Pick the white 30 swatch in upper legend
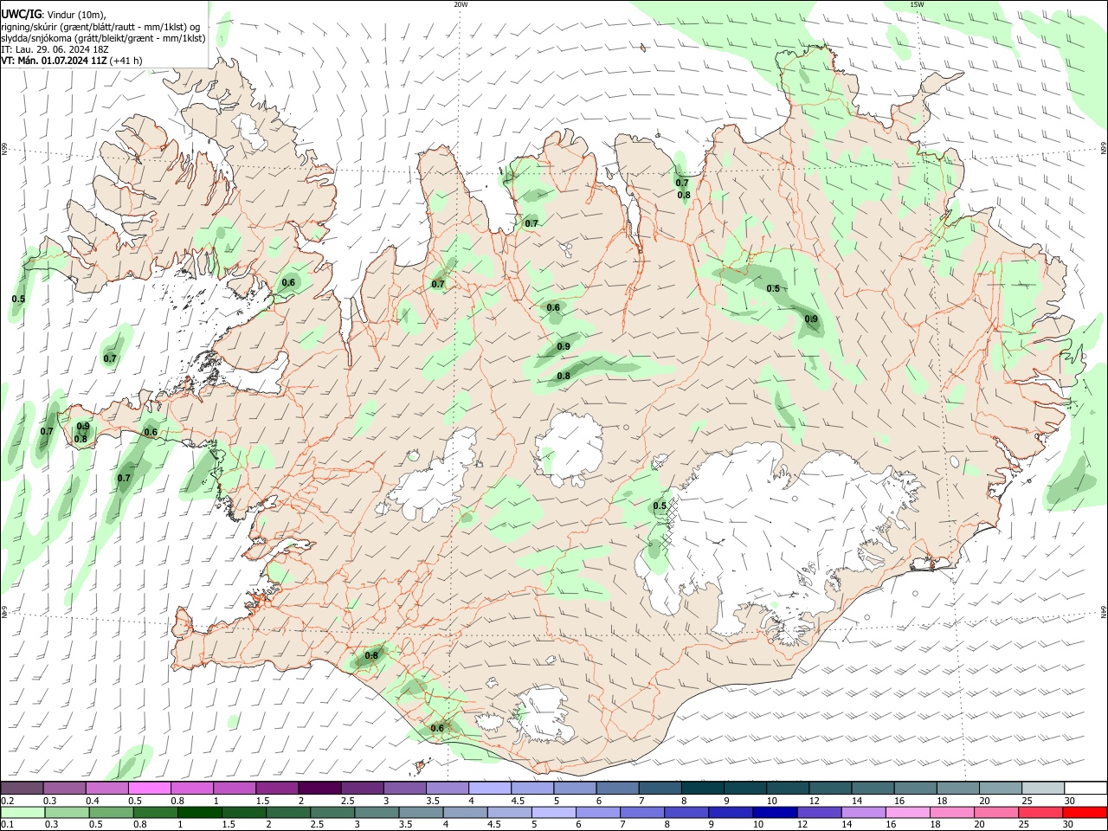The width and height of the screenshot is (1108, 831). click(1085, 788)
